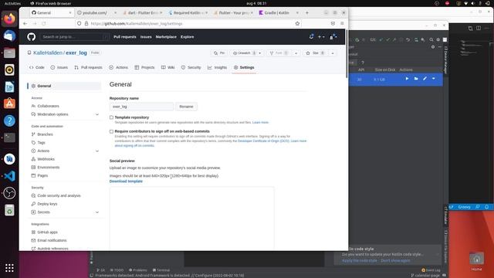
Task: Click the KalleHalden owner link
Action: pos(48,53)
